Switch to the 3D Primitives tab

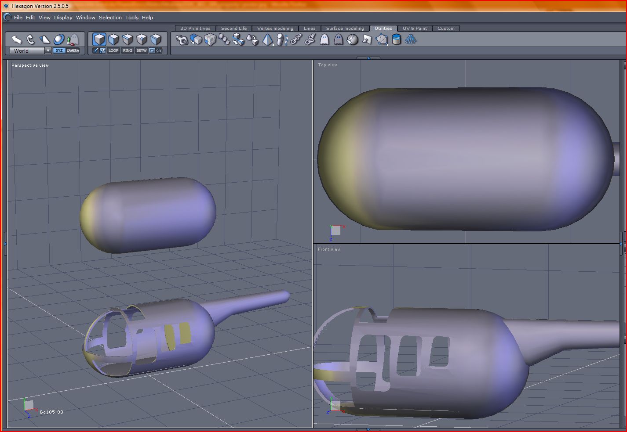point(195,29)
